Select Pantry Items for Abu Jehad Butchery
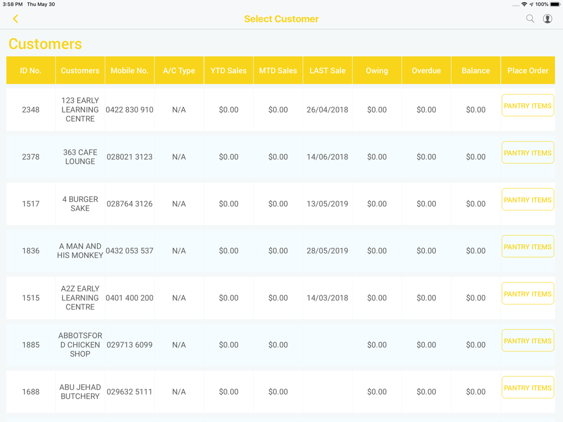 [x=528, y=388]
